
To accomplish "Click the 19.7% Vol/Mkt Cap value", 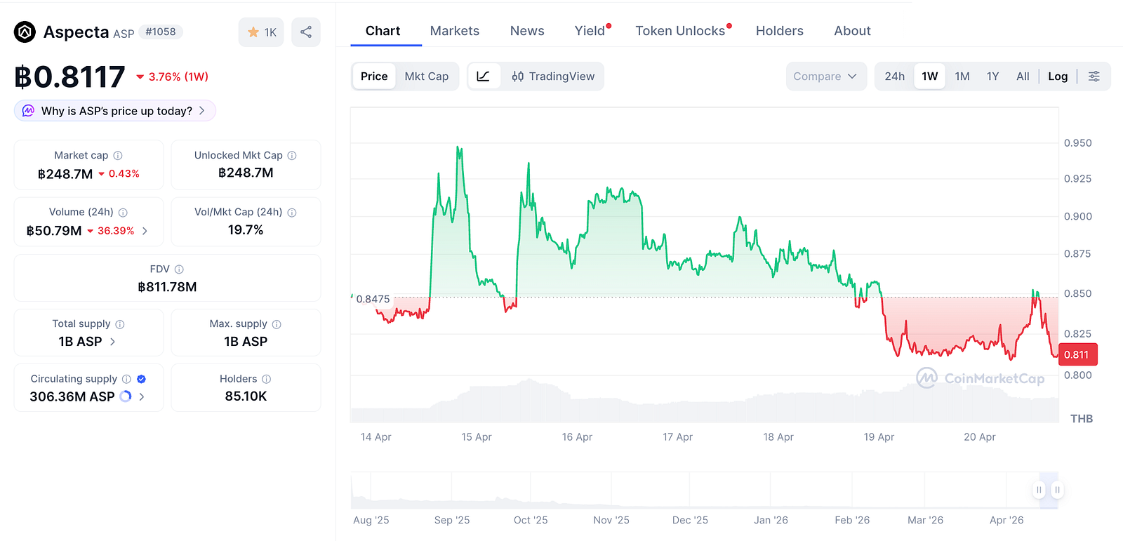I will pyautogui.click(x=246, y=230).
